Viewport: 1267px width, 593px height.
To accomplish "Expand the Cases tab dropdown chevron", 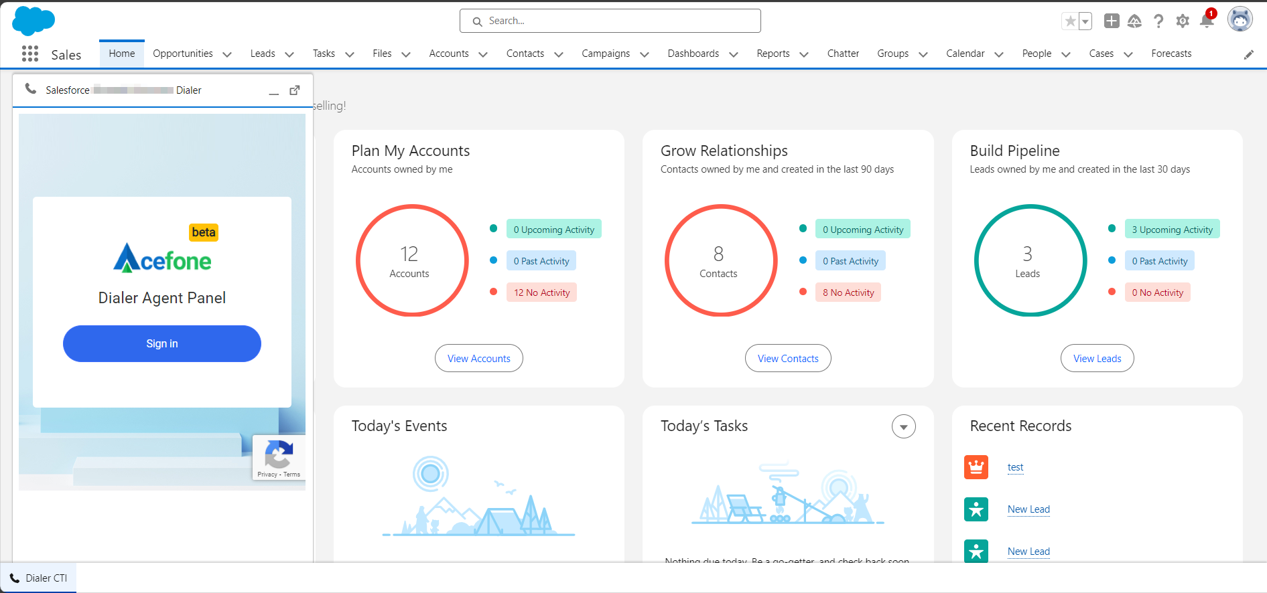I will point(1128,55).
